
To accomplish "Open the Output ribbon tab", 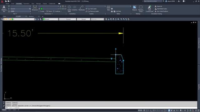I will pyautogui.click(x=45, y=4).
